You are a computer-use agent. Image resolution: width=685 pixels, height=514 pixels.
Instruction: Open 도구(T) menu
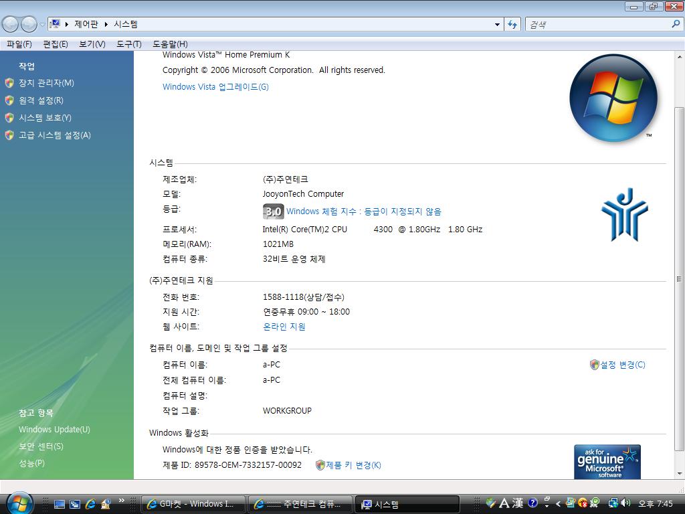(129, 44)
